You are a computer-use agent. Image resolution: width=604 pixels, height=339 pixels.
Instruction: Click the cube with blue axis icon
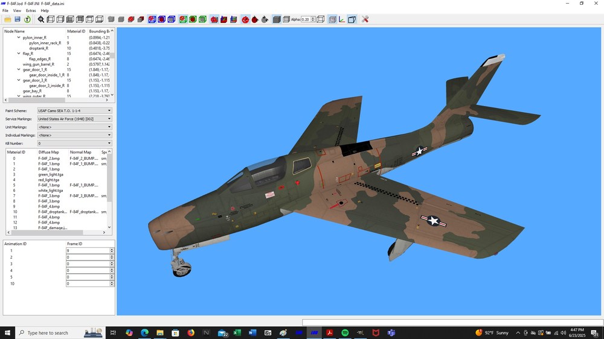coord(233,19)
